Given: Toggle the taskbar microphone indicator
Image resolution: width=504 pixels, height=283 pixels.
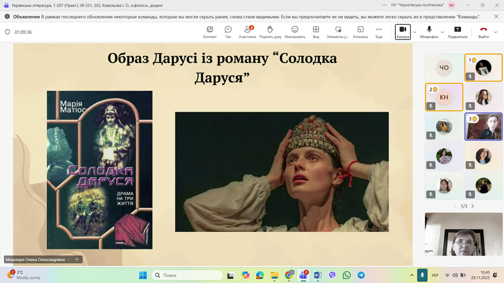Looking at the screenshot, I should [422, 275].
